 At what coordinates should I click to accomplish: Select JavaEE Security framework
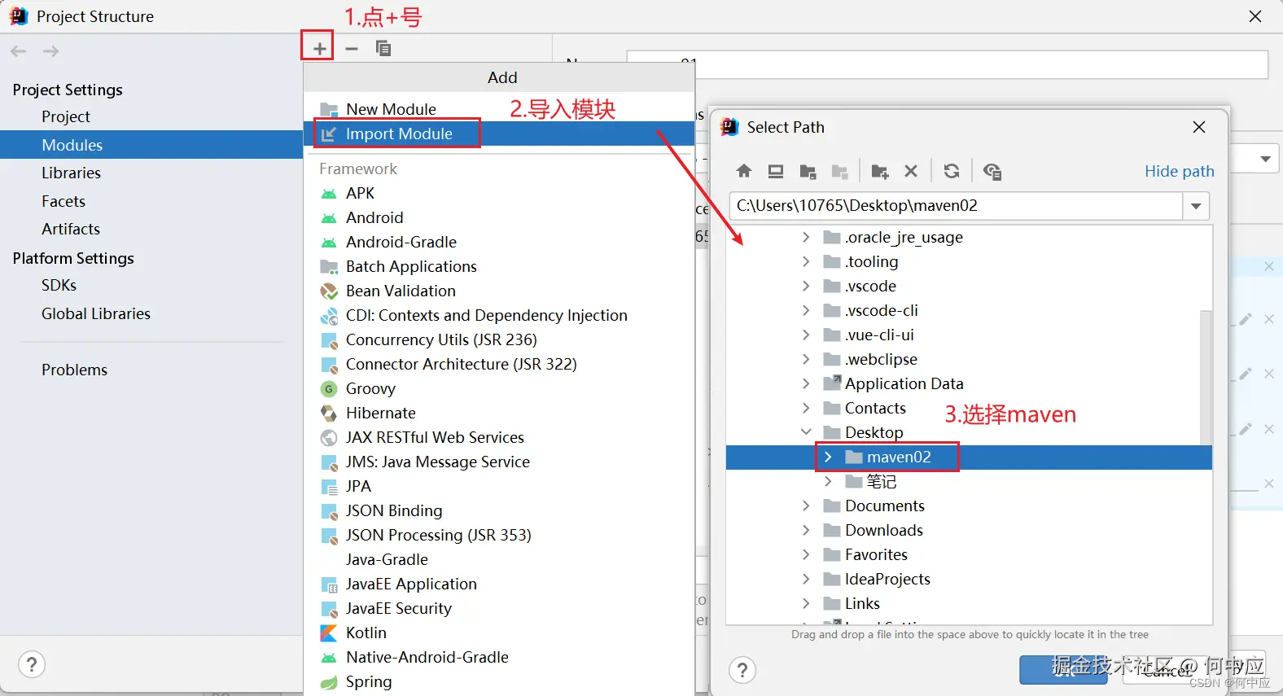point(500,608)
